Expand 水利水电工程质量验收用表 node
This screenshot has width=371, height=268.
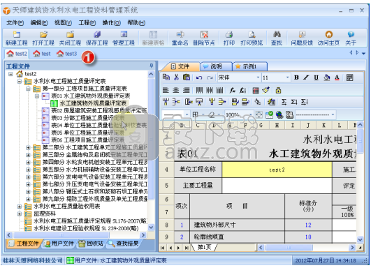click(20, 207)
